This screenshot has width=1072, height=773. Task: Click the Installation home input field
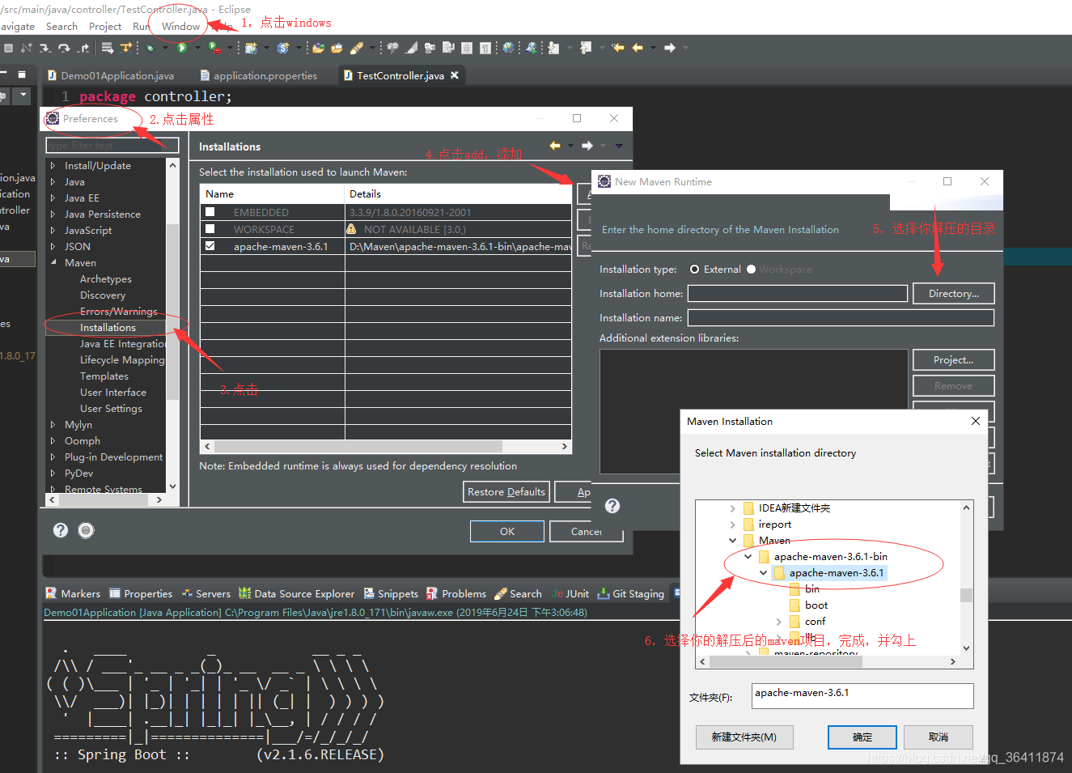point(798,293)
